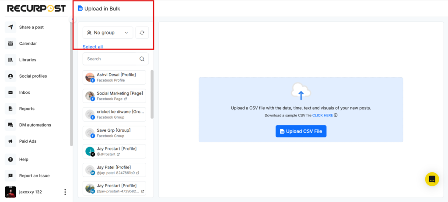The height and width of the screenshot is (202, 448).
Task: Click the Report an Issue icon
Action: (x=10, y=175)
